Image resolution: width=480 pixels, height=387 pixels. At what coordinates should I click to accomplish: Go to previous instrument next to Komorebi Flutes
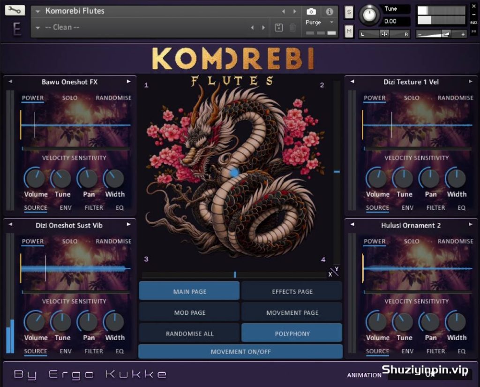[284, 11]
